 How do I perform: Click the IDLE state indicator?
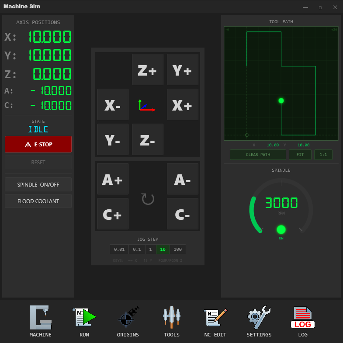(38, 129)
